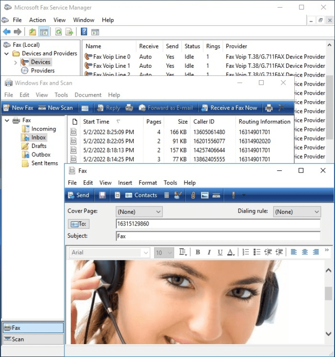Image resolution: width=335 pixels, height=357 pixels.
Task: Click the numbered list icon
Action: click(246, 252)
